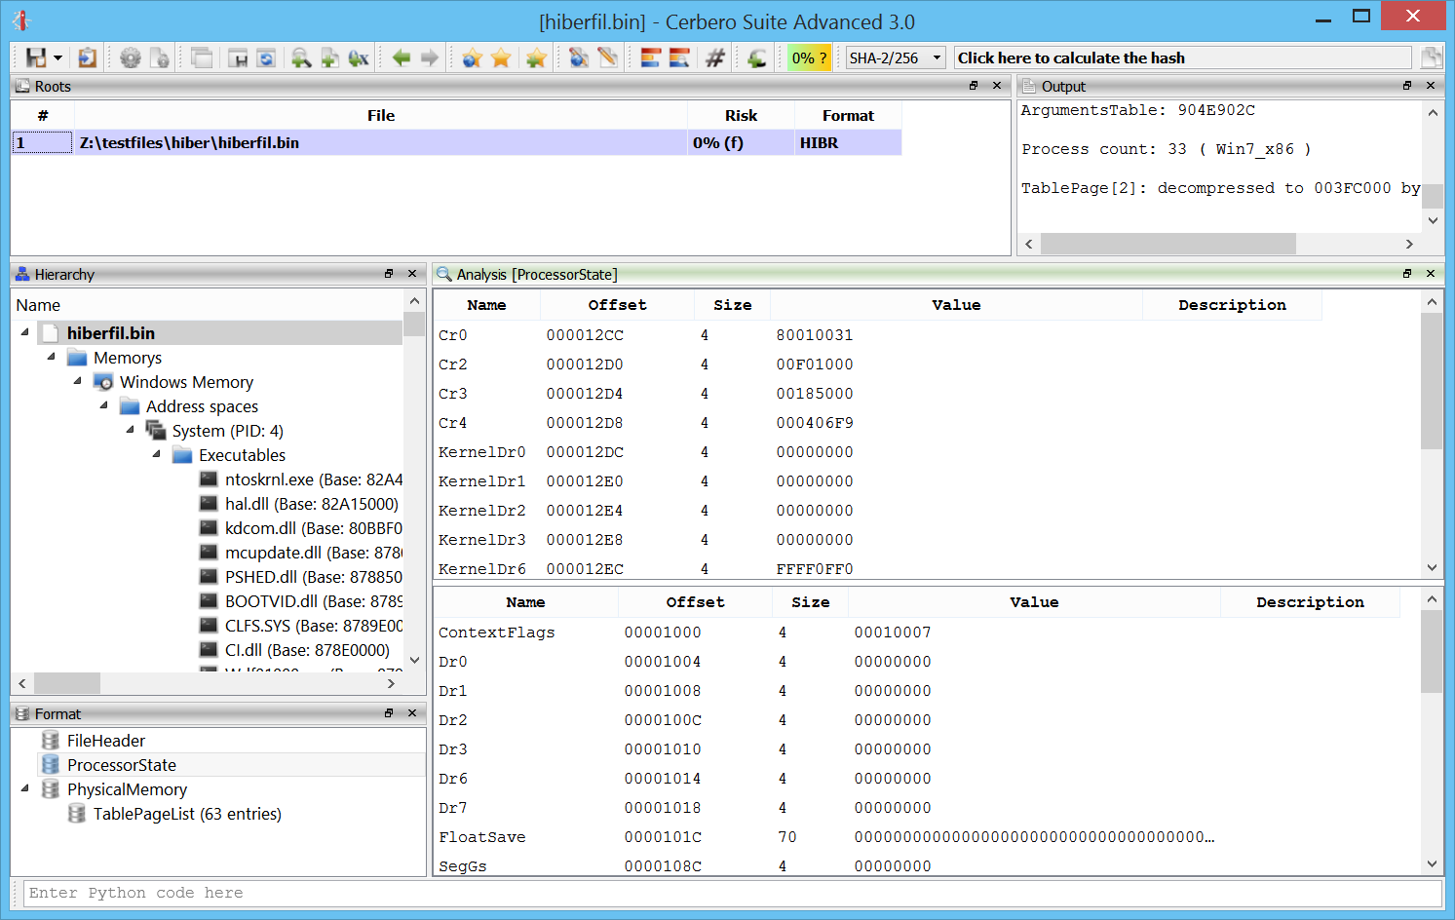Screen dimensions: 1455x920
Task: Click the add file plus icon
Action: click(x=330, y=58)
